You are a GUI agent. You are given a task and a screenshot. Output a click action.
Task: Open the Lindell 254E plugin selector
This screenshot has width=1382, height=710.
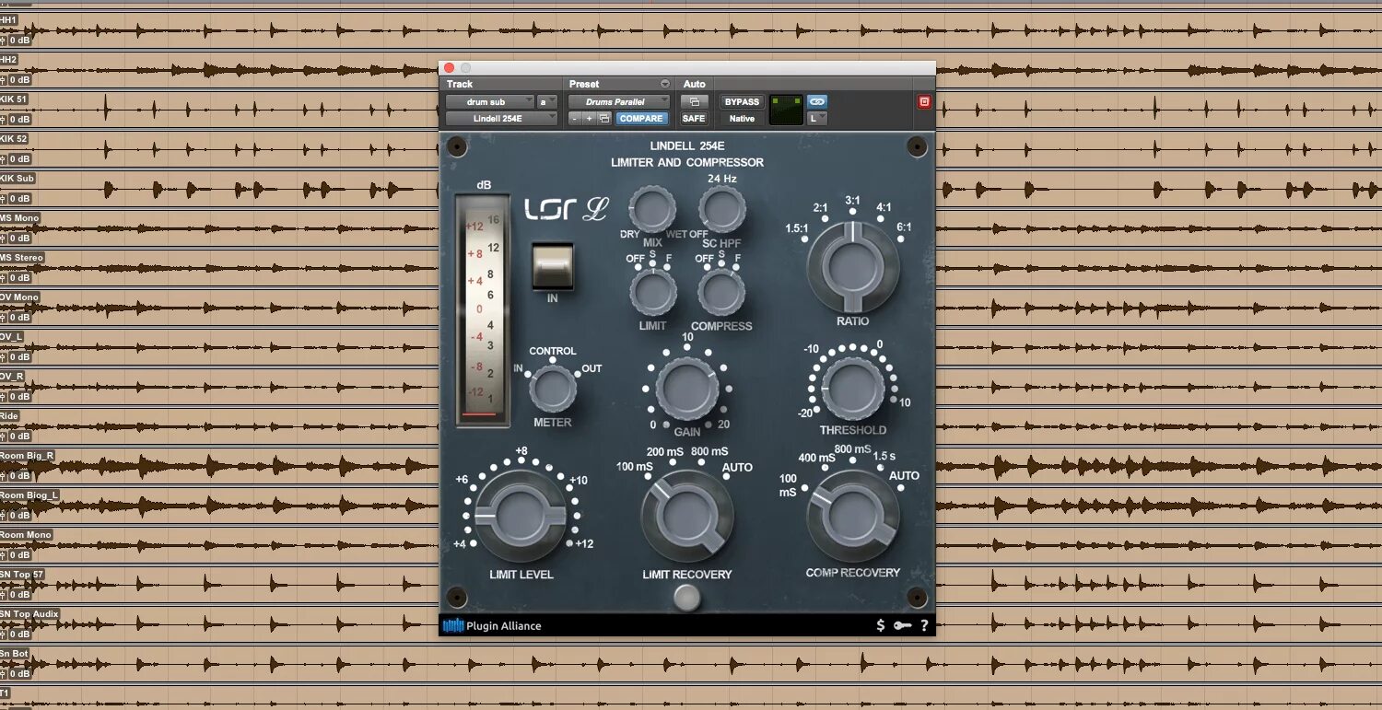[501, 118]
